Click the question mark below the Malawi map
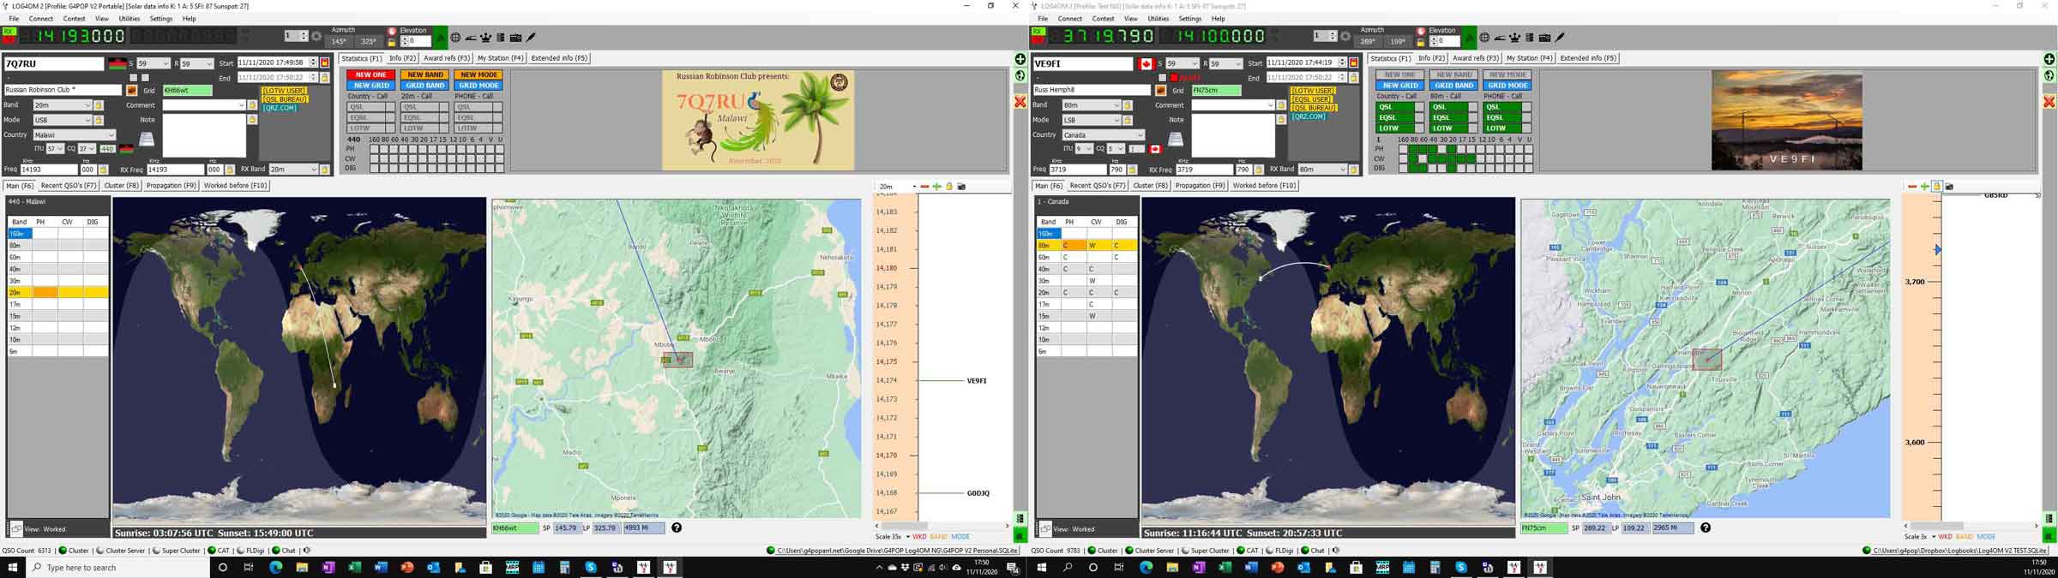Screen dimensions: 2058x578 coord(677,527)
